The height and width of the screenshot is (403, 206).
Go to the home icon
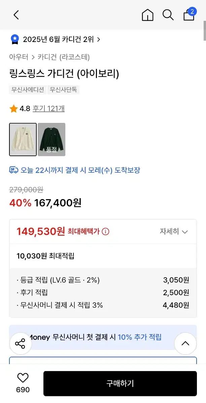point(147,15)
